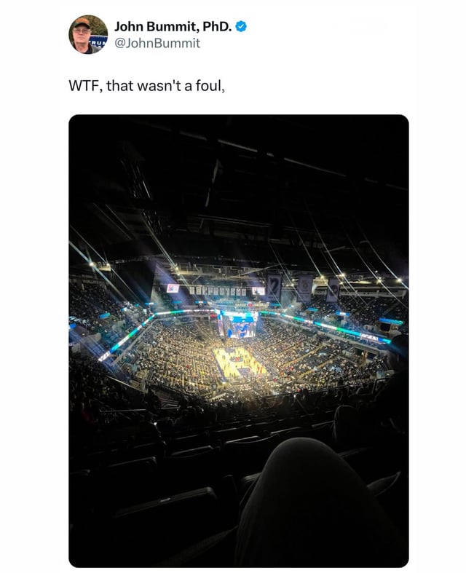Click the lit basketball court in the photo
The image size is (466, 573).
[239, 363]
